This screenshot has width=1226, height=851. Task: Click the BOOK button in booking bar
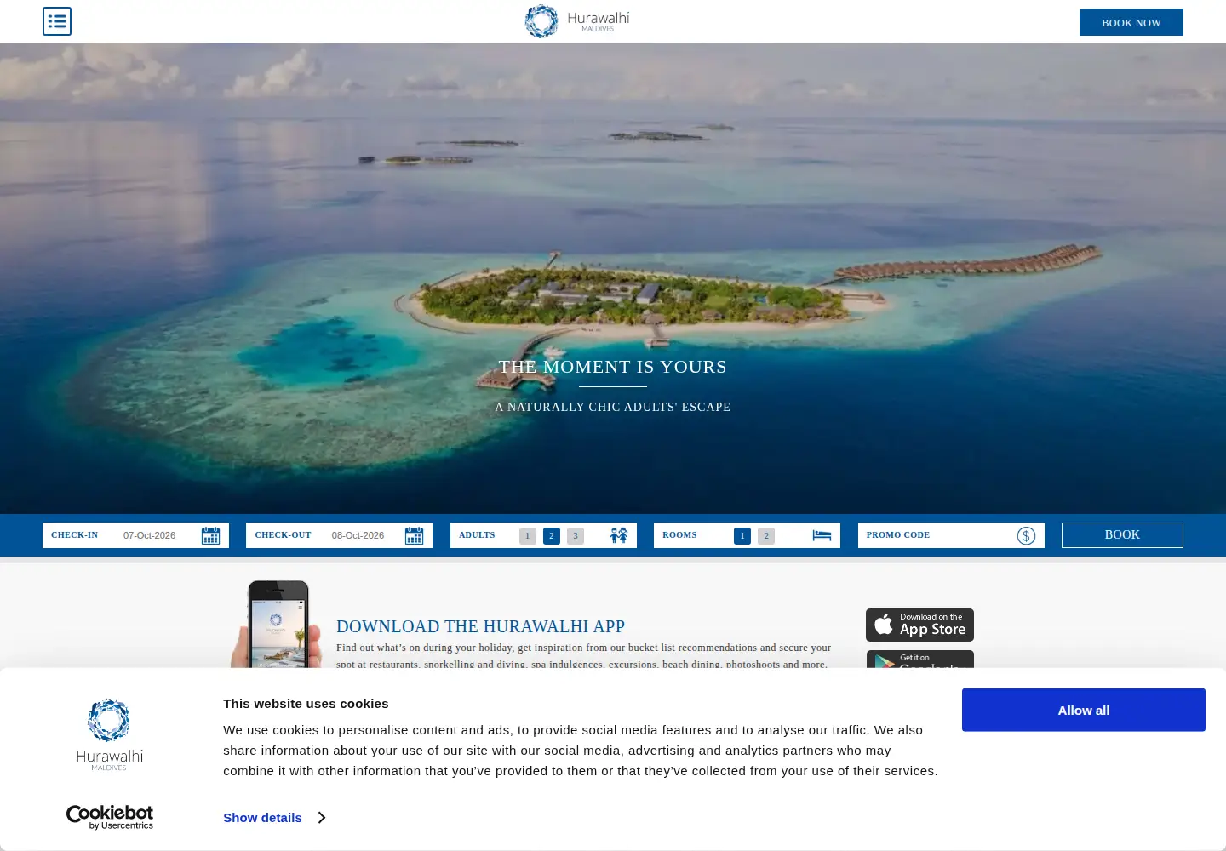pyautogui.click(x=1122, y=535)
